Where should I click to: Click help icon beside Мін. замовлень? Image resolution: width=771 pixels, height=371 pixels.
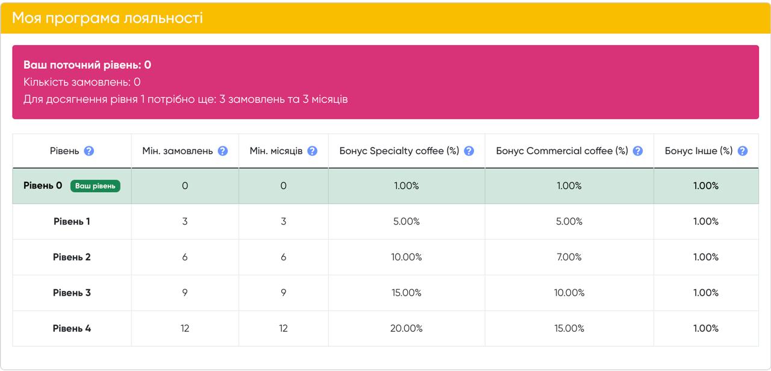pyautogui.click(x=223, y=151)
